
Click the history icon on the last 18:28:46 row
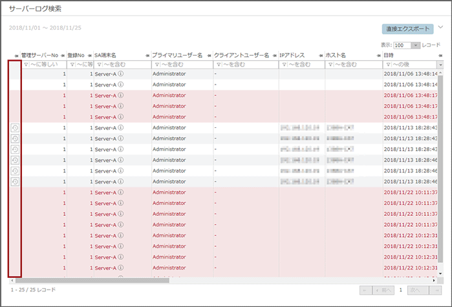15,182
